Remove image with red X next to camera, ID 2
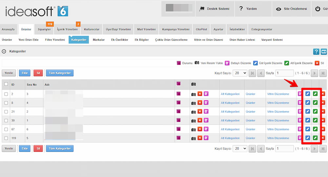Screen dimensions: 328x177 click(200, 94)
